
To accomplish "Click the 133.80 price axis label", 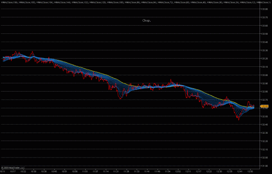I will click(x=265, y=9).
